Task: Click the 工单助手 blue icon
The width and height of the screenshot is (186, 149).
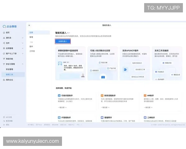Action: coord(145,117)
